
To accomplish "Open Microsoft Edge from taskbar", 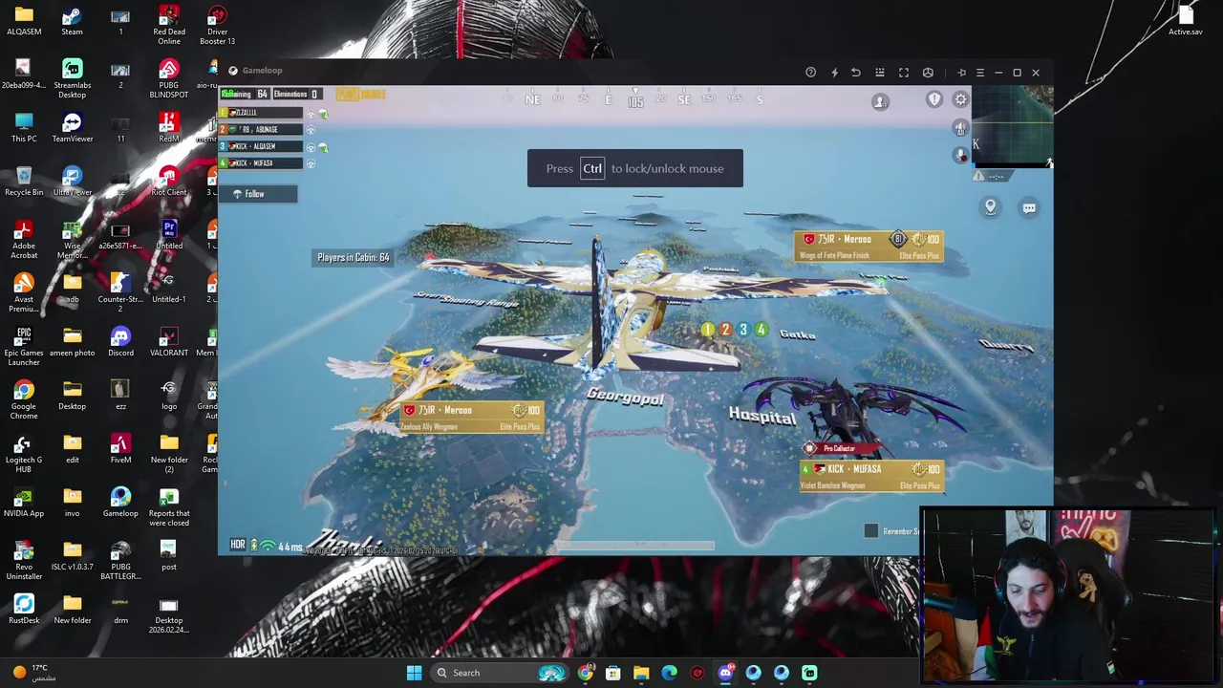I will pos(669,673).
